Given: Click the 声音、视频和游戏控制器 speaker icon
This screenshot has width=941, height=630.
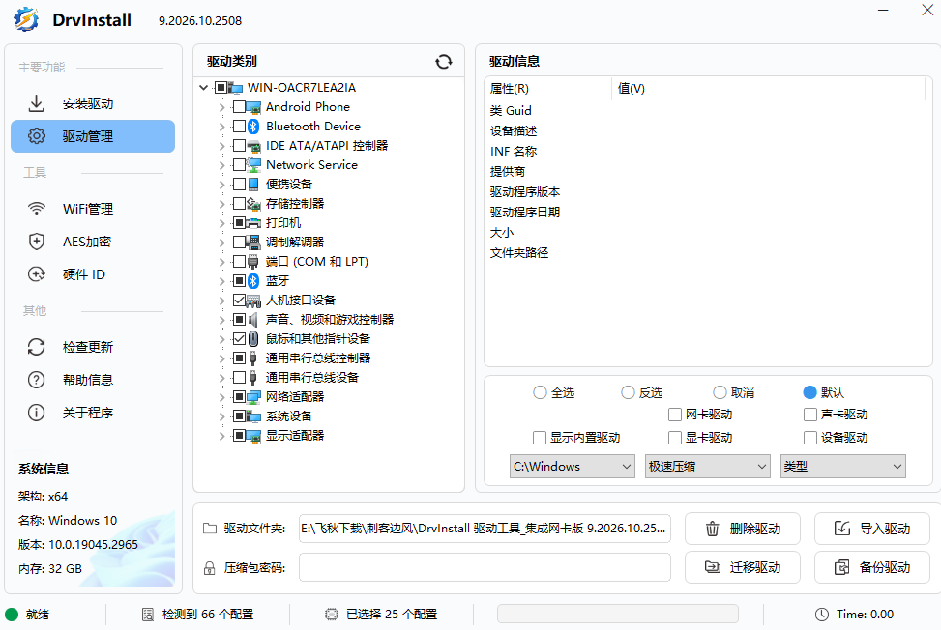Looking at the screenshot, I should (x=253, y=320).
